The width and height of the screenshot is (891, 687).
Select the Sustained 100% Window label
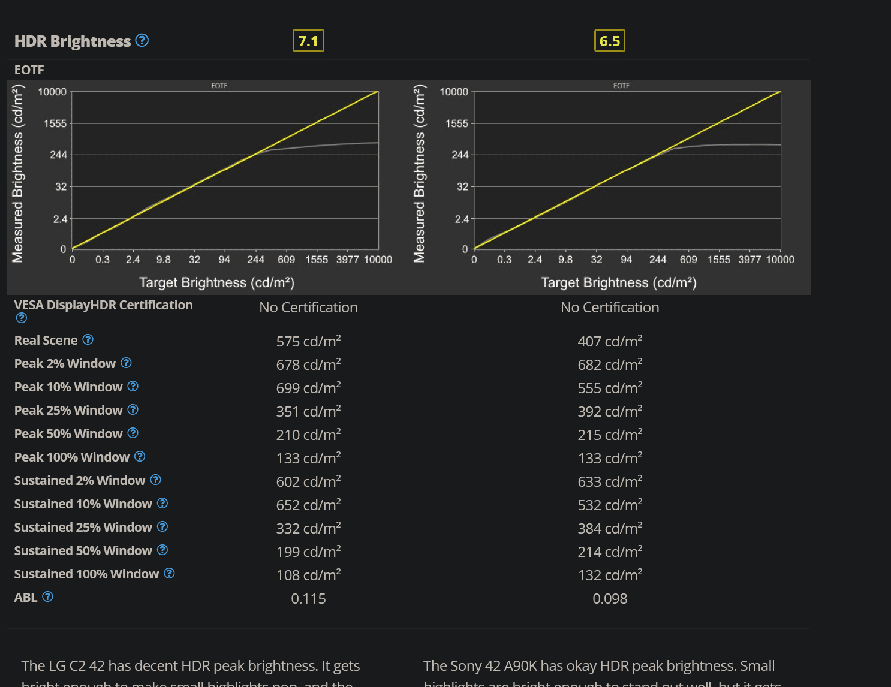[x=87, y=574]
